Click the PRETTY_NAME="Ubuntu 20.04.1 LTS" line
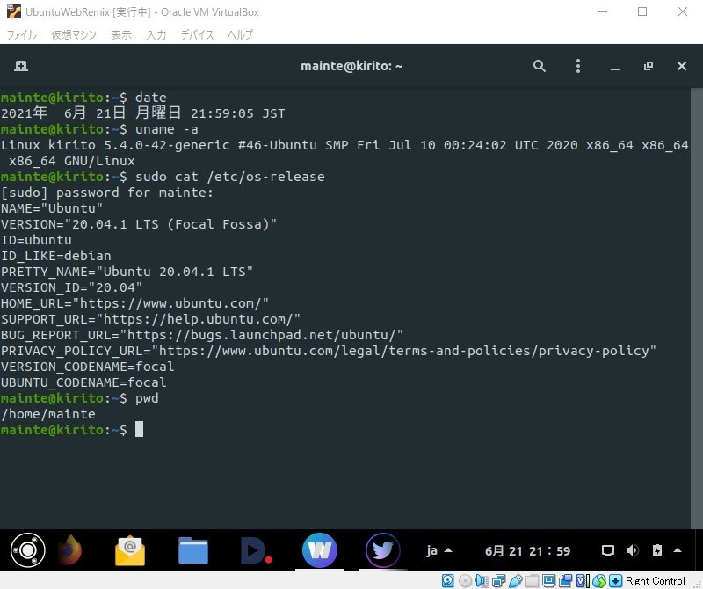The height and width of the screenshot is (589, 703). pyautogui.click(x=127, y=272)
